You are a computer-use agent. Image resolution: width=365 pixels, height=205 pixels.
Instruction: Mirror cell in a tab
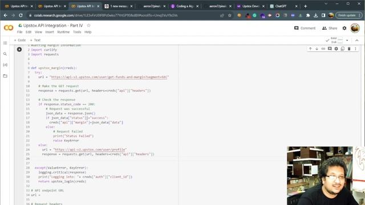click(342, 48)
